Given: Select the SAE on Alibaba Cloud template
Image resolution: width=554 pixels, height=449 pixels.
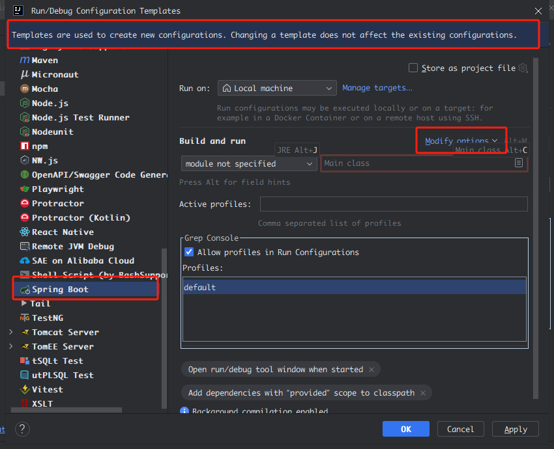Looking at the screenshot, I should click(83, 261).
